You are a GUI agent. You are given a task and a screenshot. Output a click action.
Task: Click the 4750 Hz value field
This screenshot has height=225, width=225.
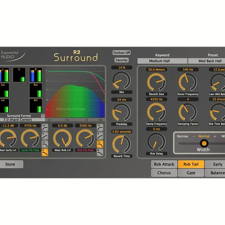pyautogui.click(x=30, y=126)
